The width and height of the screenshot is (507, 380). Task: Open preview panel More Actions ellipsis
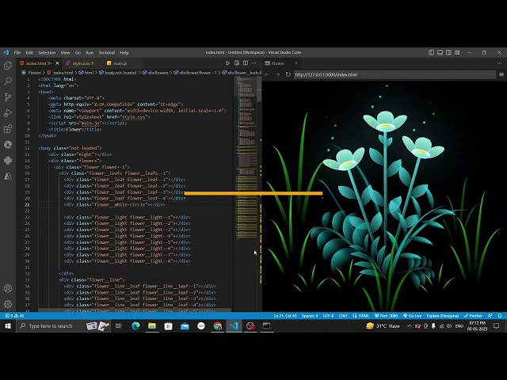[x=500, y=63]
